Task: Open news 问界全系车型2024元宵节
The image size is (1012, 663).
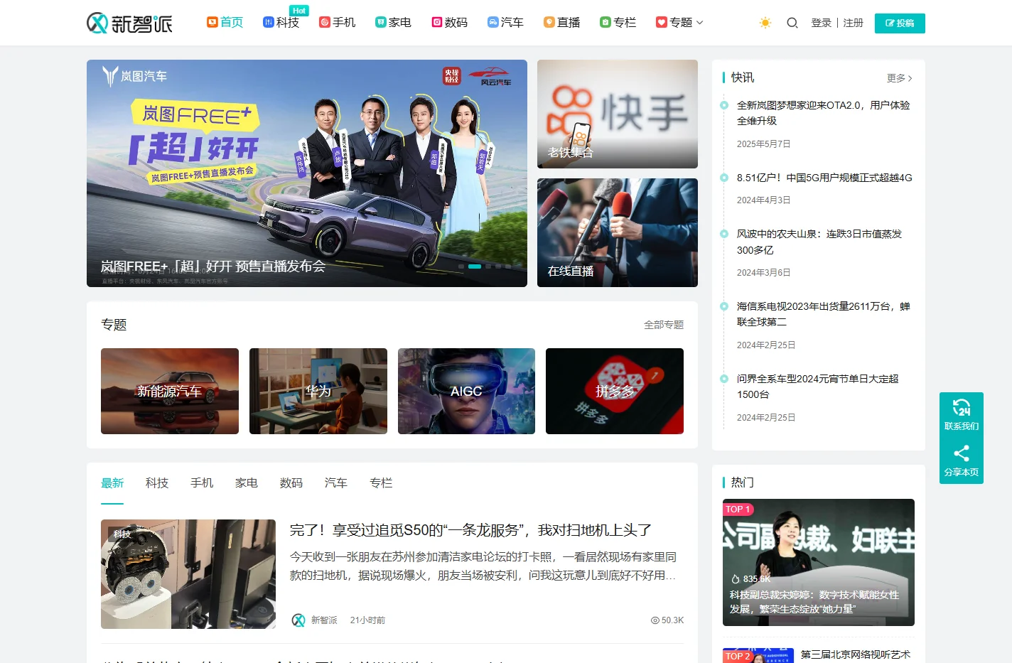Action: pyautogui.click(x=818, y=387)
